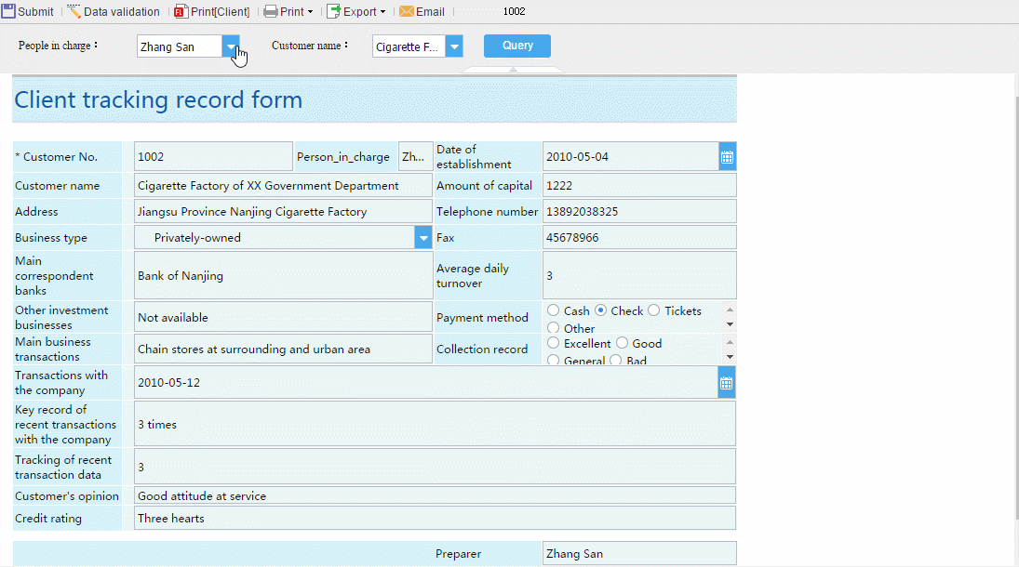This screenshot has height=567, width=1019.
Task: Click the Amount of capital field
Action: [x=639, y=186]
